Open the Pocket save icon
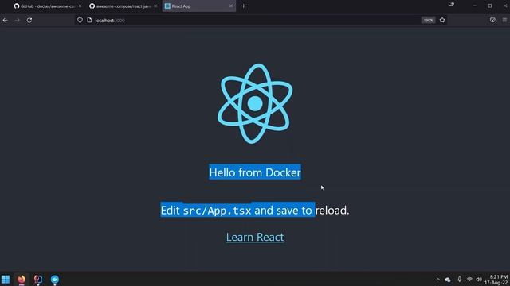Screen dimensions: 510x286 coord(492,20)
